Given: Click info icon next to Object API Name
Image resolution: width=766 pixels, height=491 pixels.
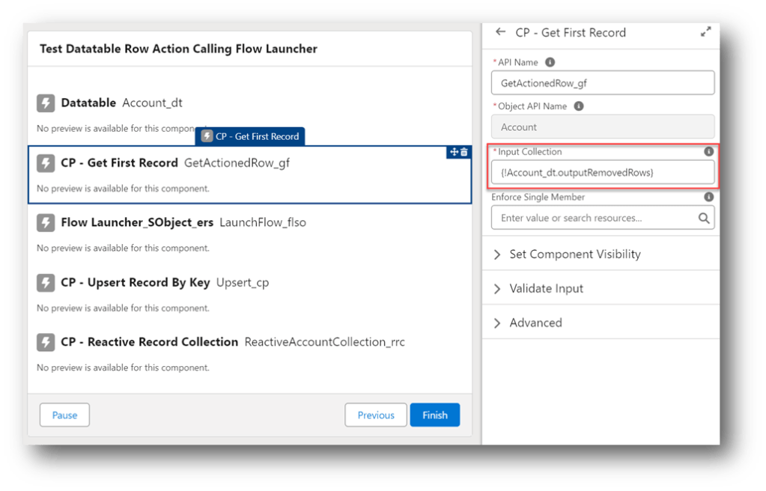Looking at the screenshot, I should coord(579,106).
